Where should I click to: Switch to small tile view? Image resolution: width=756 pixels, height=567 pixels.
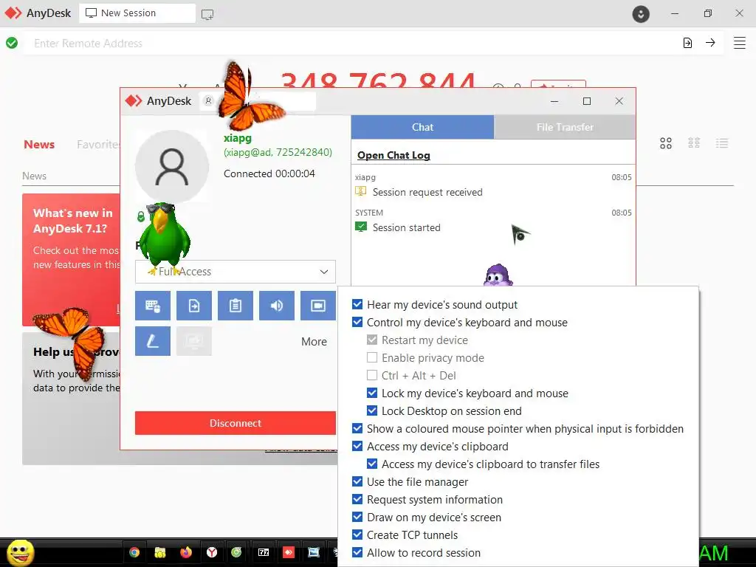694,143
